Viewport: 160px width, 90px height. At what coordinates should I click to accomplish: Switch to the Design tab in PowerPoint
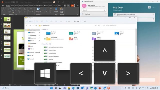point(21,6)
